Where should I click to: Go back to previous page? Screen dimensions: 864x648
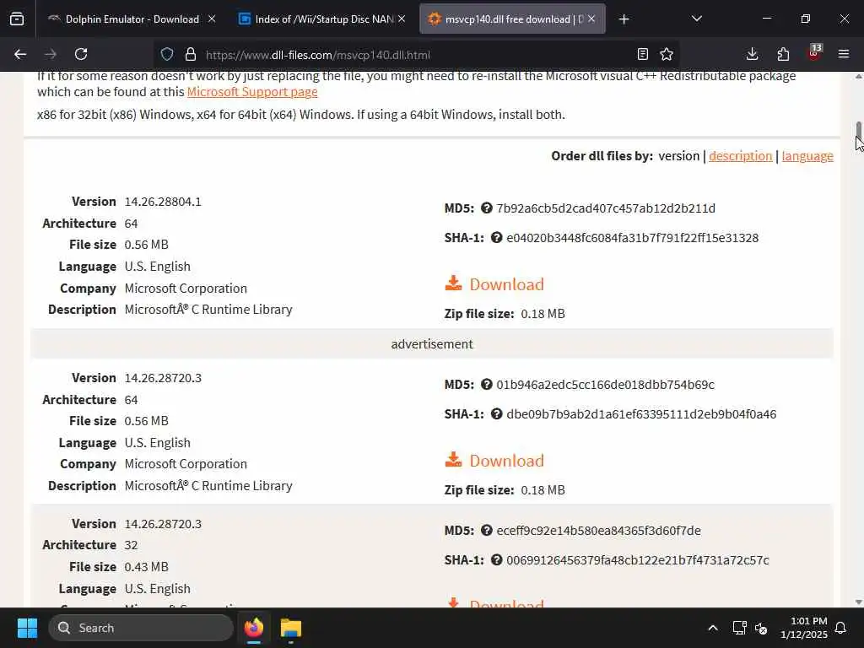point(20,54)
